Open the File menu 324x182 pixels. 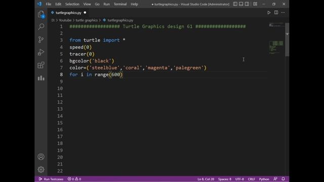point(49,4)
